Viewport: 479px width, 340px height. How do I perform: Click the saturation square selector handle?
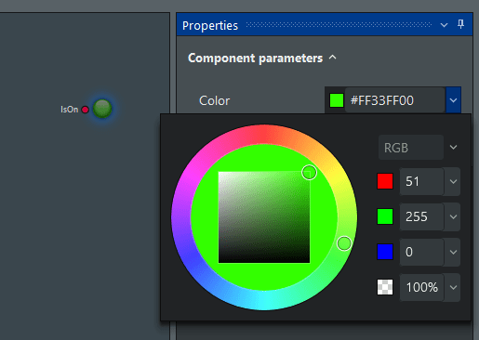(x=309, y=172)
